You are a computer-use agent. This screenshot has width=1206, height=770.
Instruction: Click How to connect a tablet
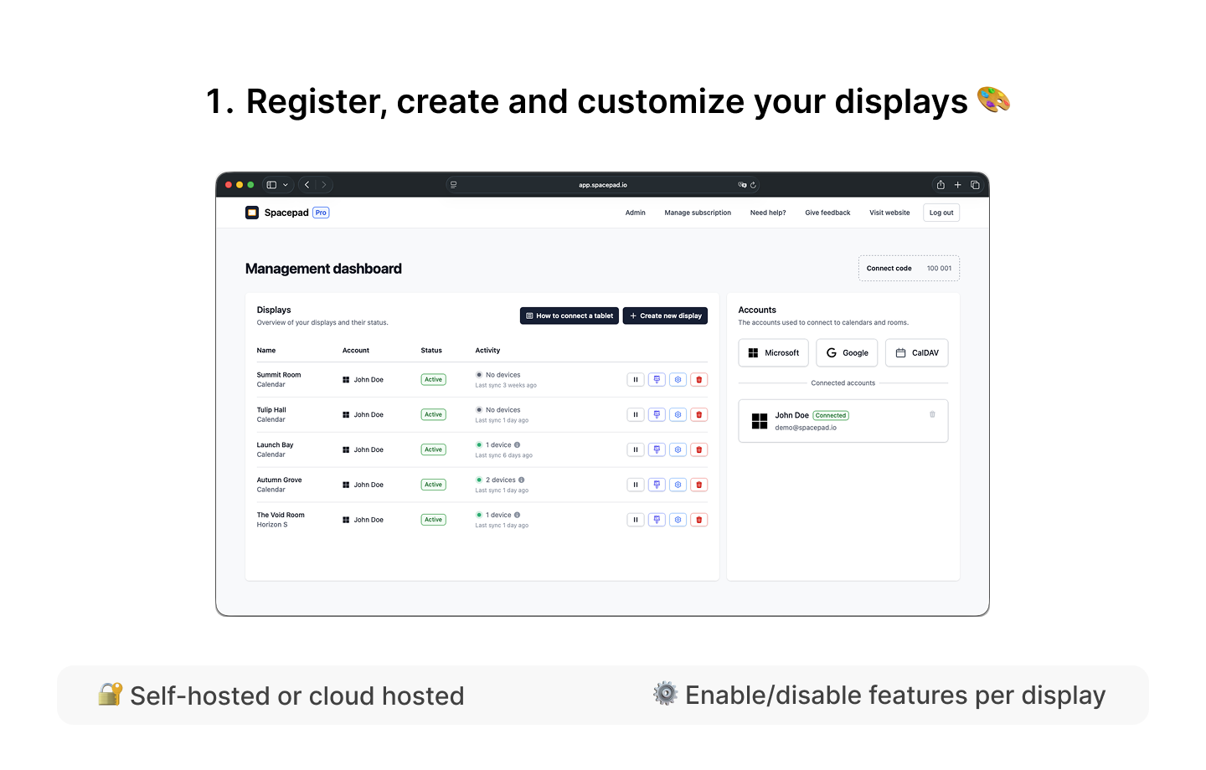[569, 316]
